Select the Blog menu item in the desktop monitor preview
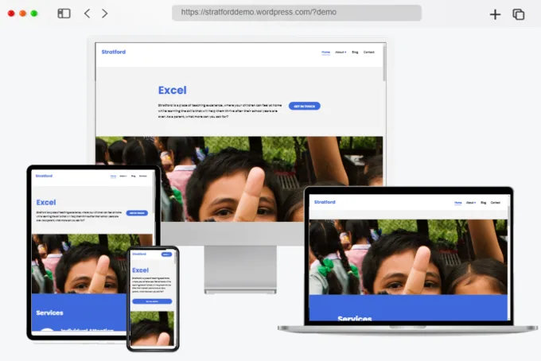The width and height of the screenshot is (541, 361). tap(355, 52)
